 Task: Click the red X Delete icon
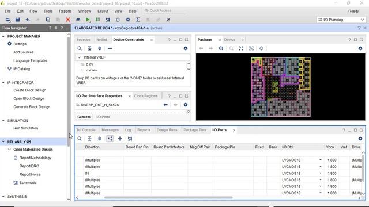(x=68, y=20)
